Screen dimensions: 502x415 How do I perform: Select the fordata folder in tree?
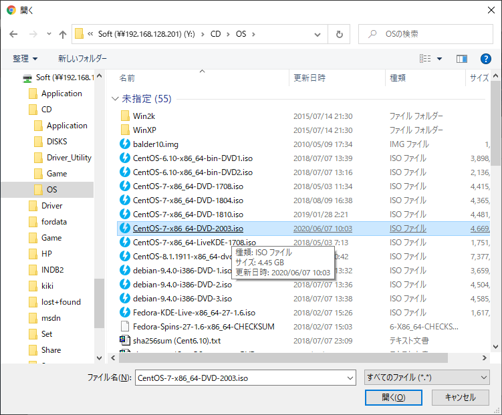(47, 221)
